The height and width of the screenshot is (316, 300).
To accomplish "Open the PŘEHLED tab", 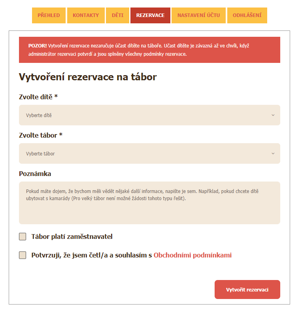I will point(49,15).
